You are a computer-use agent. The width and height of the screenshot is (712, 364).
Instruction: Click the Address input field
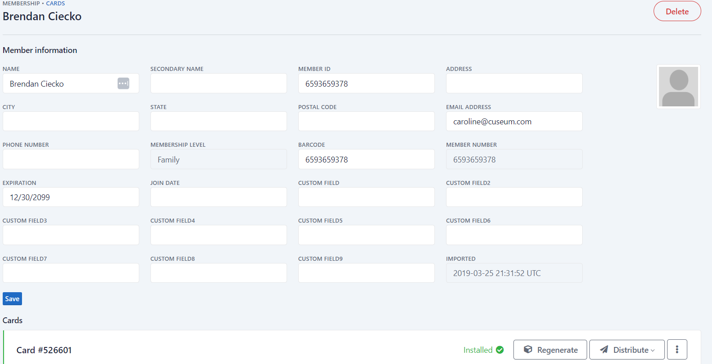click(514, 83)
